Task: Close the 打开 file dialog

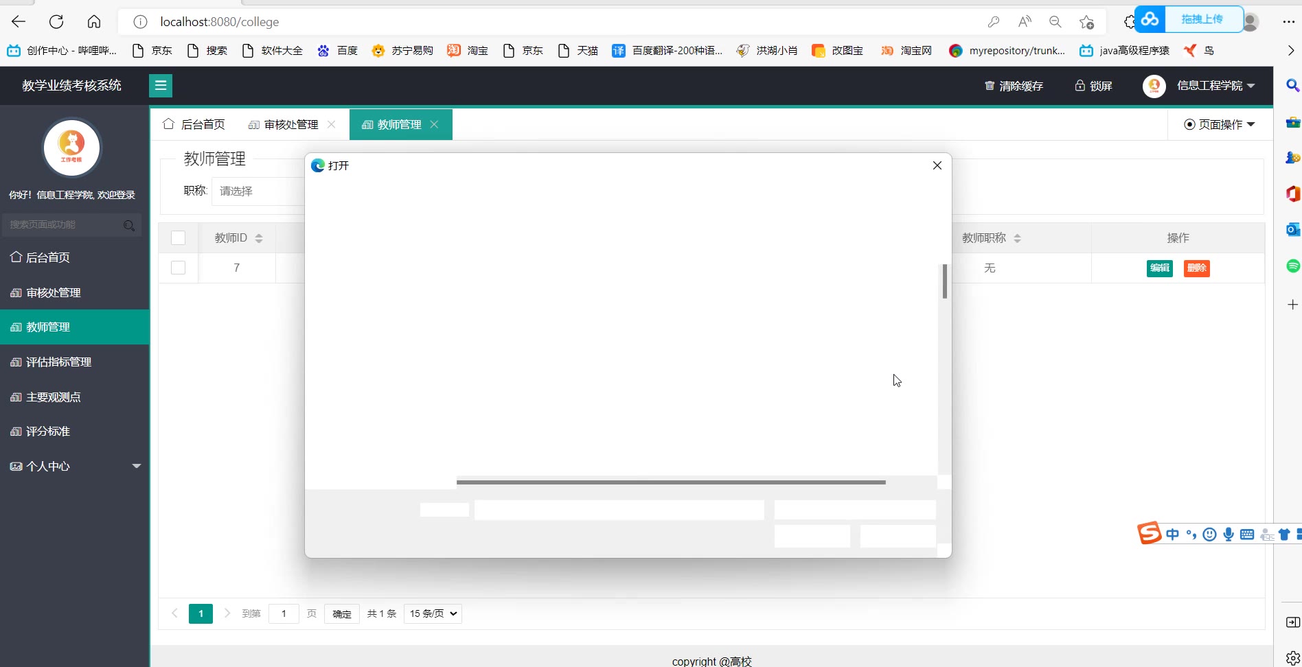Action: tap(937, 165)
